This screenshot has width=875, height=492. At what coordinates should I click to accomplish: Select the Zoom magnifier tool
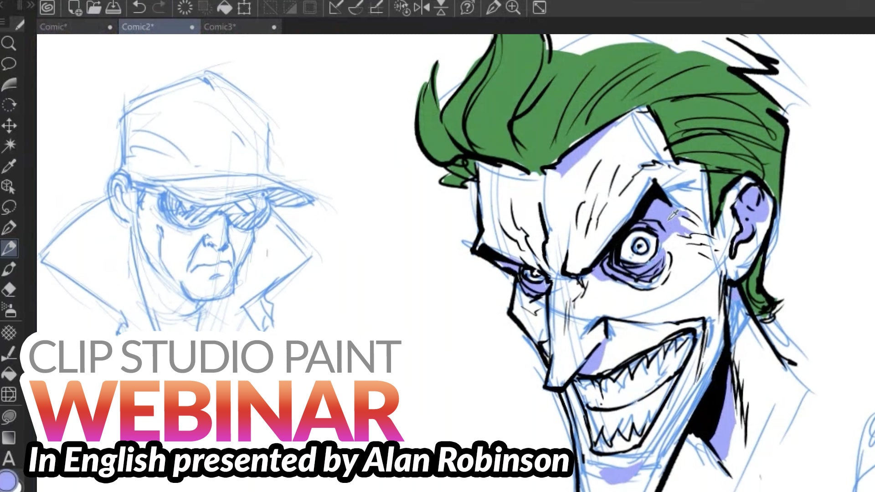pos(9,44)
